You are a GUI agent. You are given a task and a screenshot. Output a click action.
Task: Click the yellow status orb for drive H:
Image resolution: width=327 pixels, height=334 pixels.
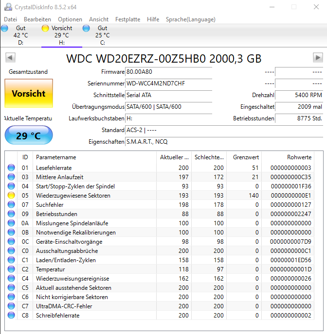[45, 28]
